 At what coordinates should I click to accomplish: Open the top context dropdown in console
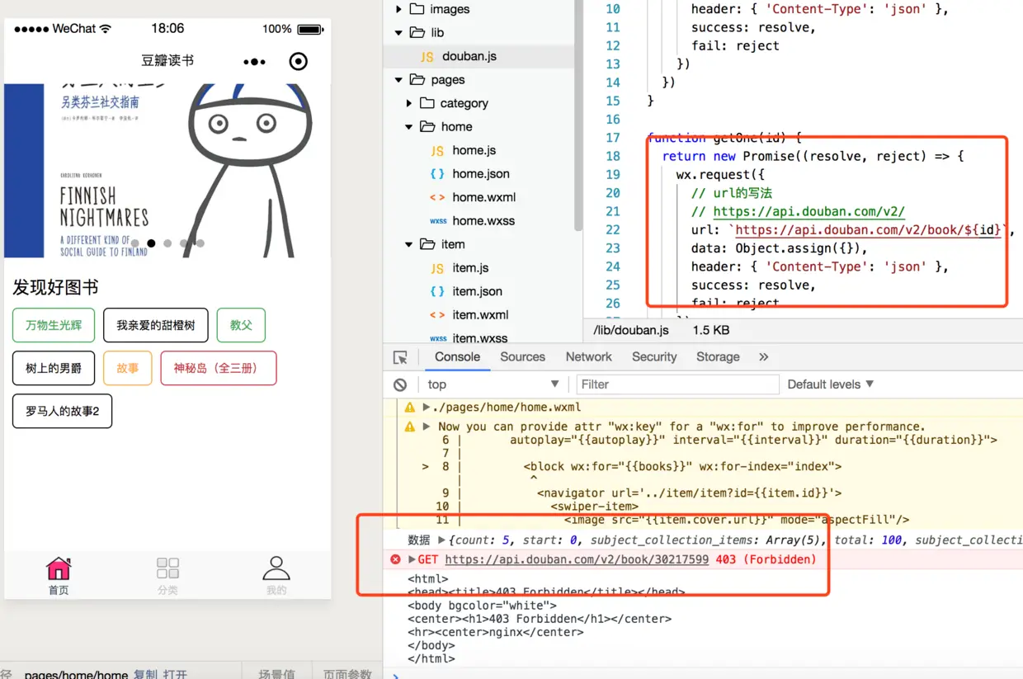pos(493,384)
